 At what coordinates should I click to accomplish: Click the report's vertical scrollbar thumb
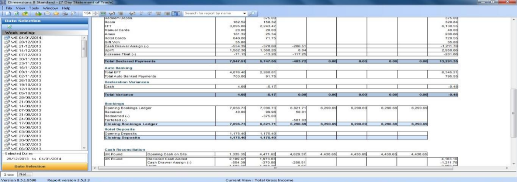point(513,114)
